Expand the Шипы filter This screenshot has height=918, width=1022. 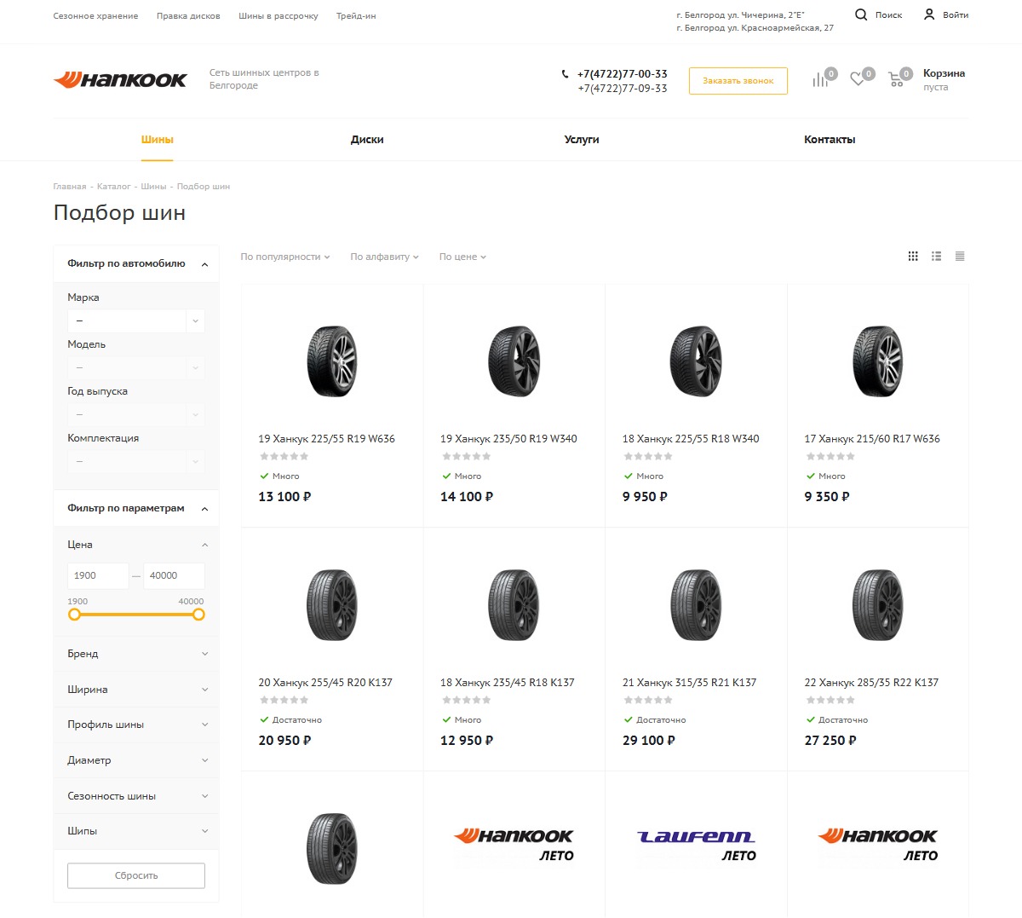(x=136, y=831)
